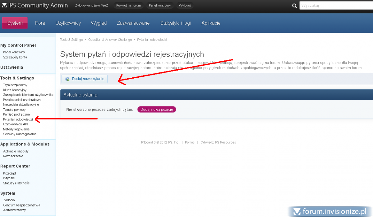Select the Aplikacje tab
This screenshot has width=373, height=217.
click(x=211, y=23)
